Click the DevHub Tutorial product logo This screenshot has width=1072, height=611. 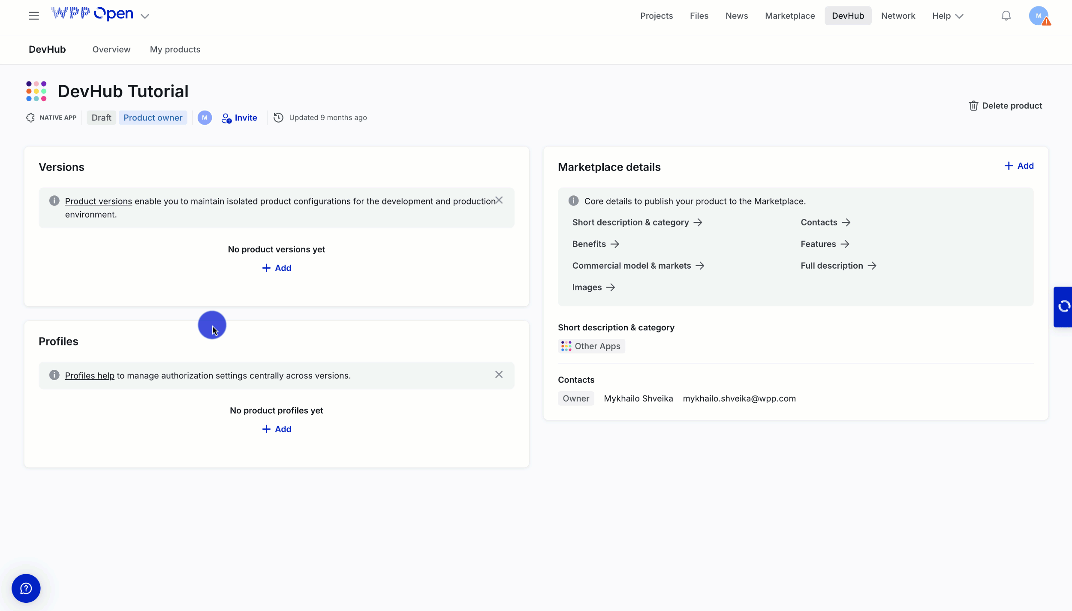coord(36,91)
